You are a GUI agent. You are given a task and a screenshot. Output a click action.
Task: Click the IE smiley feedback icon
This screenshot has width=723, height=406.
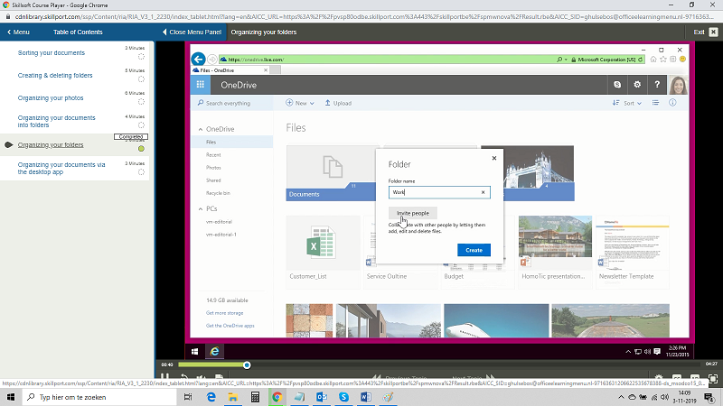683,60
